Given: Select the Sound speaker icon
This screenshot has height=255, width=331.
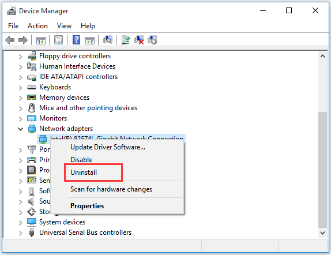Looking at the screenshot, I should point(31,201).
